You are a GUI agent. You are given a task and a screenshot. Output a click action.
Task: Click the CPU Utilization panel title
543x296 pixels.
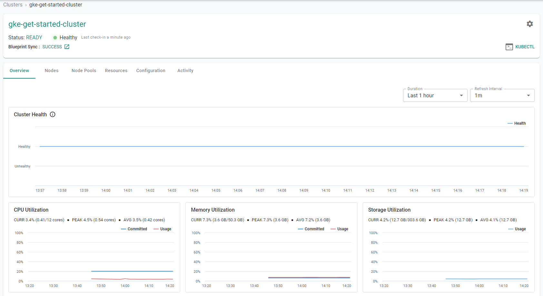[x=31, y=210]
